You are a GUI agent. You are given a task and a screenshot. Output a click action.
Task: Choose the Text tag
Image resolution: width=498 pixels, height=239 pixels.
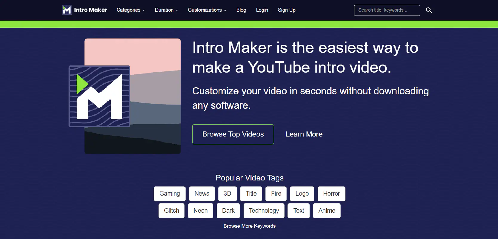pyautogui.click(x=299, y=211)
